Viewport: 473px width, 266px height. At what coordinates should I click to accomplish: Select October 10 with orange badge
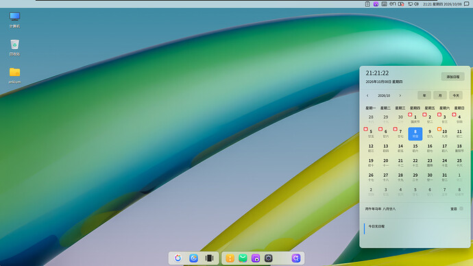pyautogui.click(x=444, y=134)
